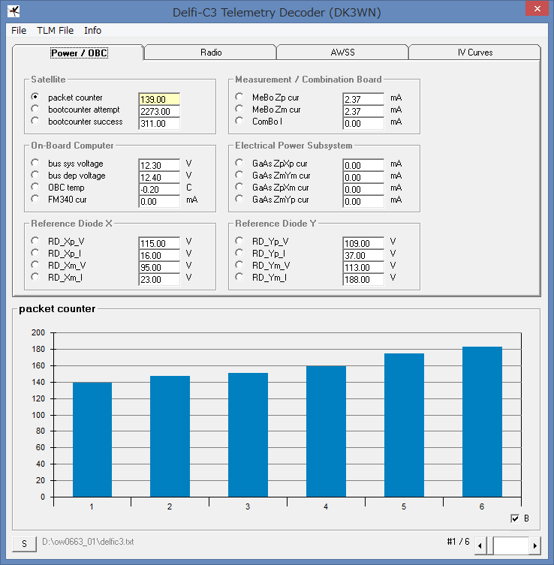Click the RD_Ym_V value field 113.00
The height and width of the screenshot is (565, 554).
(x=363, y=267)
